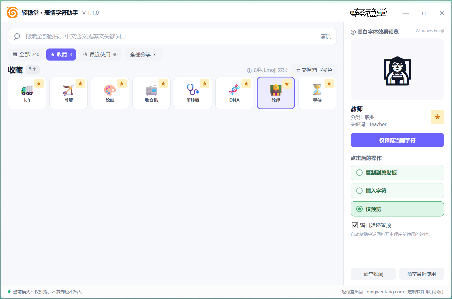Toggle the star on 听诊器 card
This screenshot has height=299, width=452.
[204, 84]
